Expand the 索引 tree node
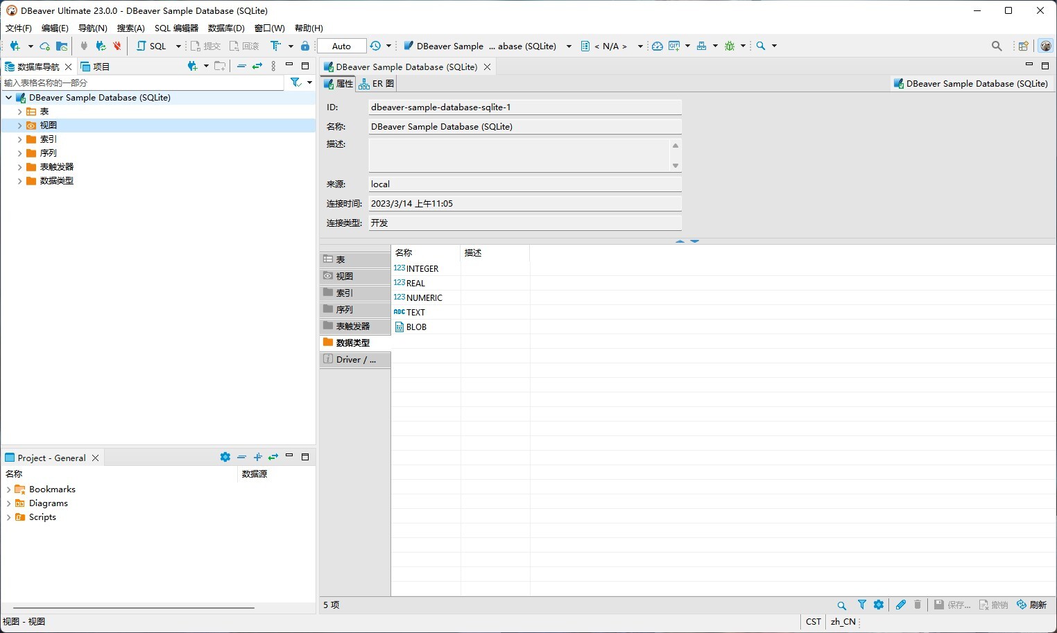This screenshot has width=1057, height=633. tap(19, 139)
